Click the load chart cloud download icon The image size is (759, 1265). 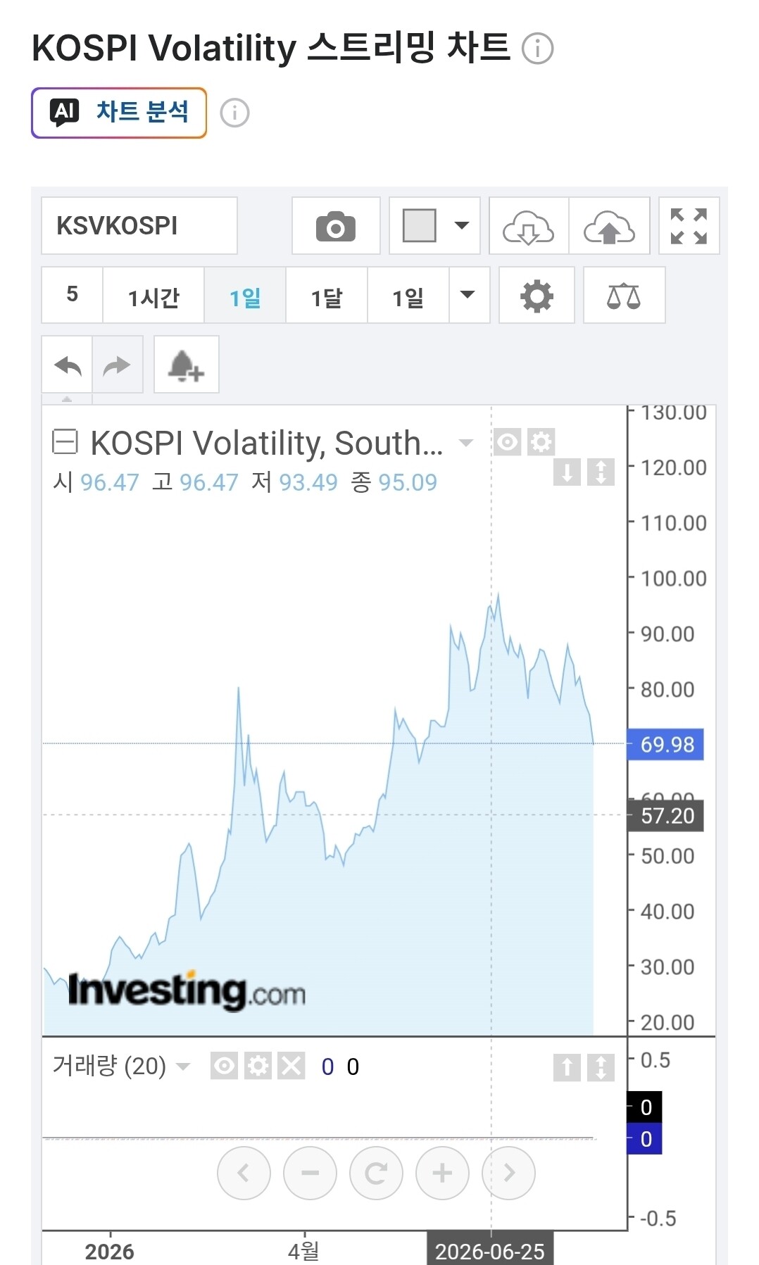529,226
